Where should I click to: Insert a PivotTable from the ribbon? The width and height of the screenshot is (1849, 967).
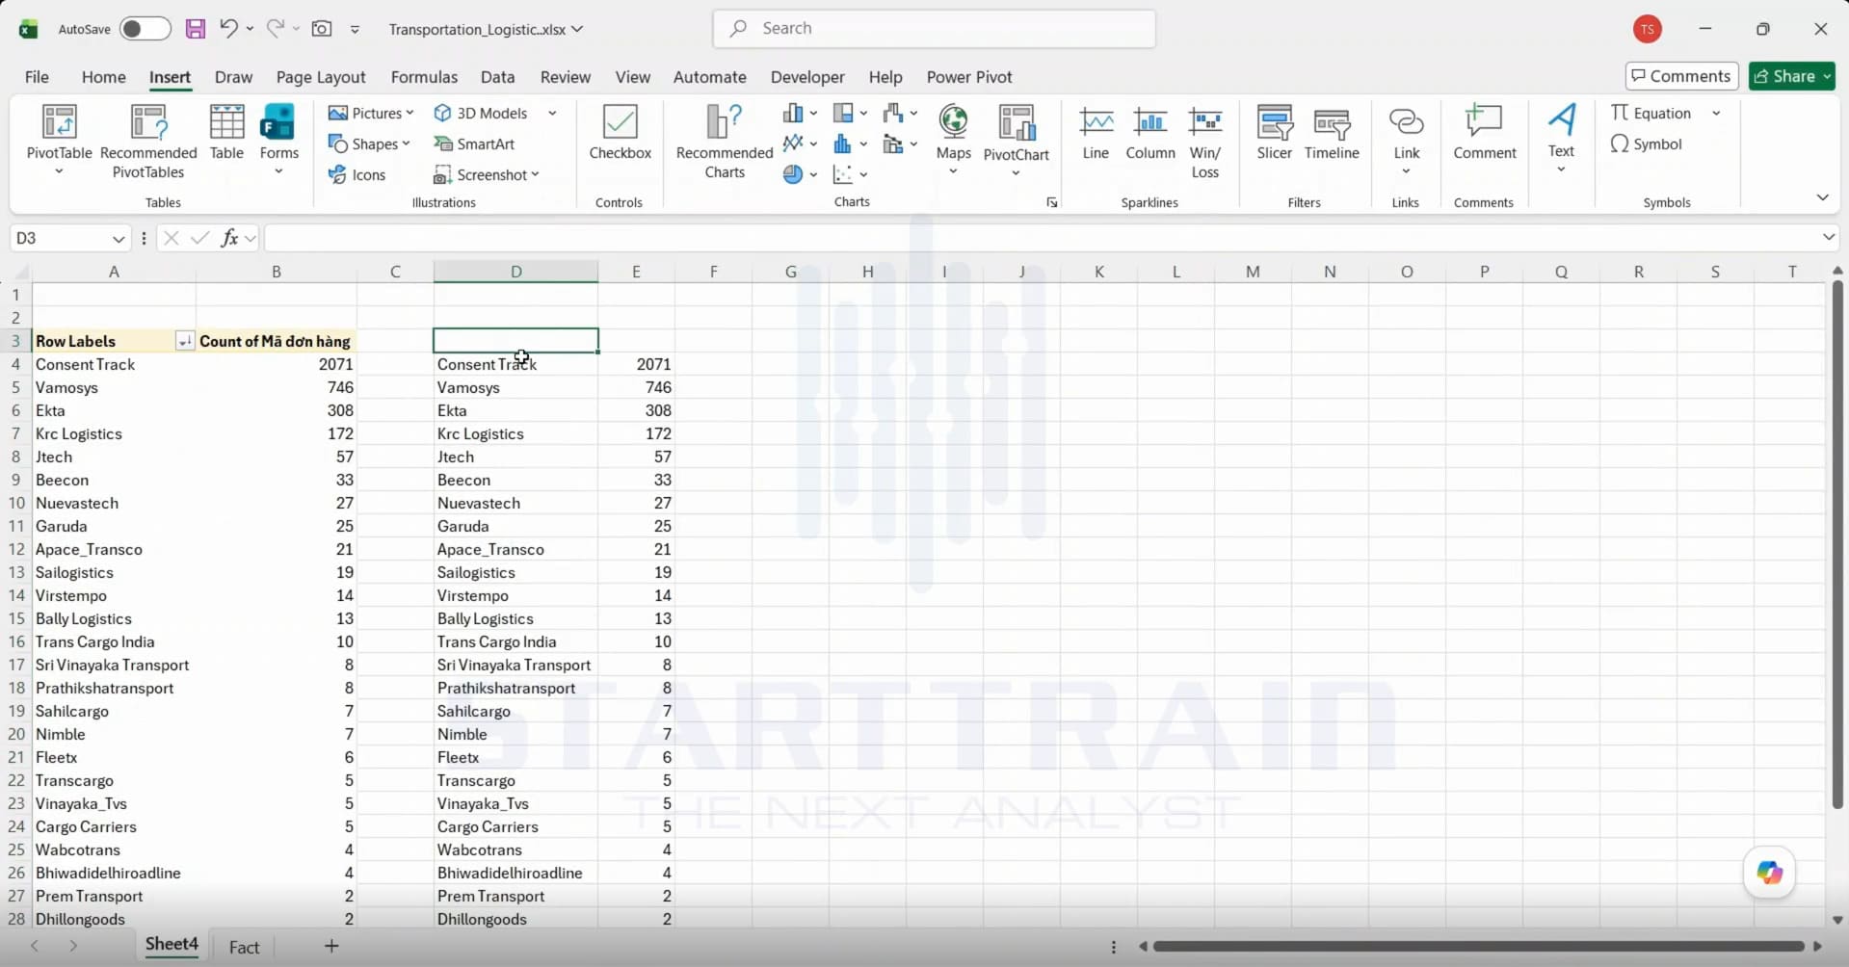[x=59, y=140]
